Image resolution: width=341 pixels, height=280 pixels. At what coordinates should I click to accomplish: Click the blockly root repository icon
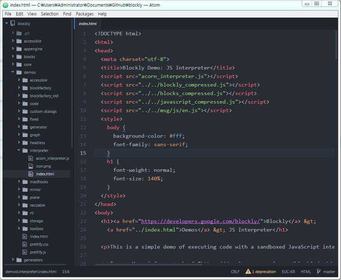pyautogui.click(x=13, y=24)
